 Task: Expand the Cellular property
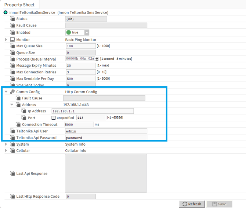point(6,150)
